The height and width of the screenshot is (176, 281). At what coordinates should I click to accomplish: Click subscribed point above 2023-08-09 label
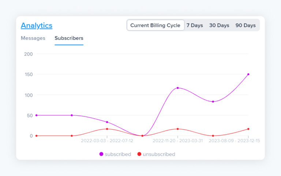(213, 102)
